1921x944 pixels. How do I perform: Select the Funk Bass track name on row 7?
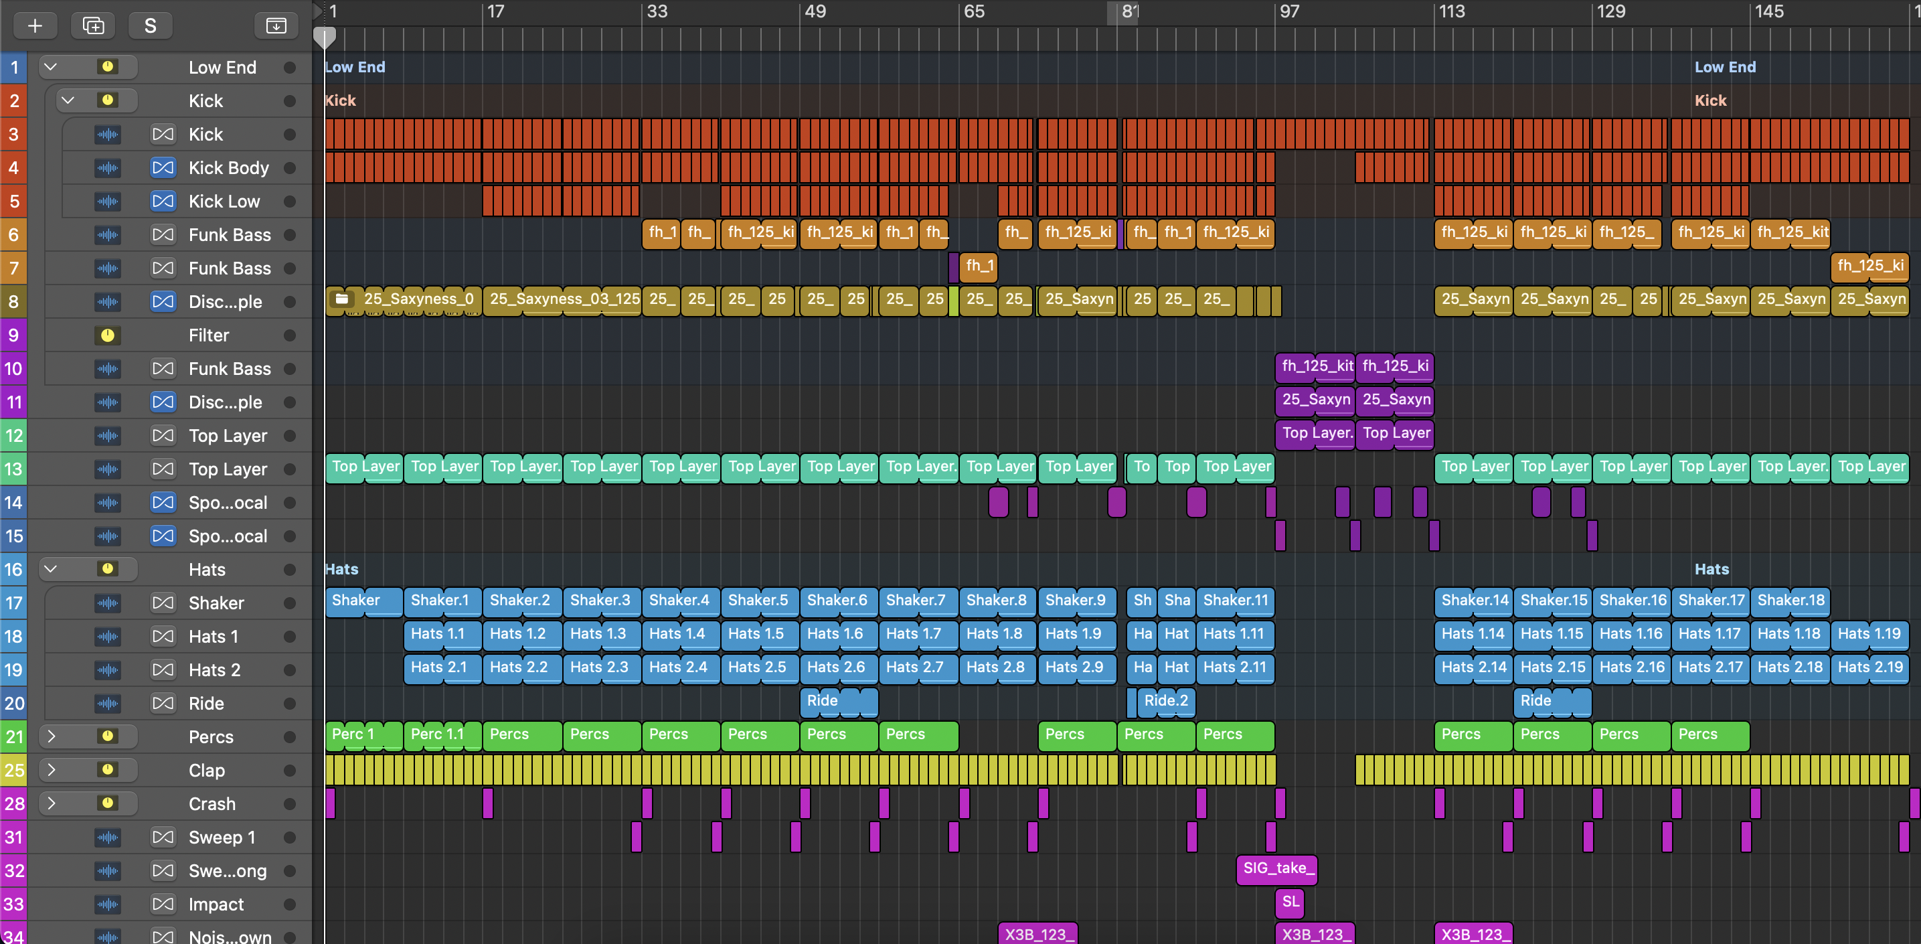pos(230,268)
